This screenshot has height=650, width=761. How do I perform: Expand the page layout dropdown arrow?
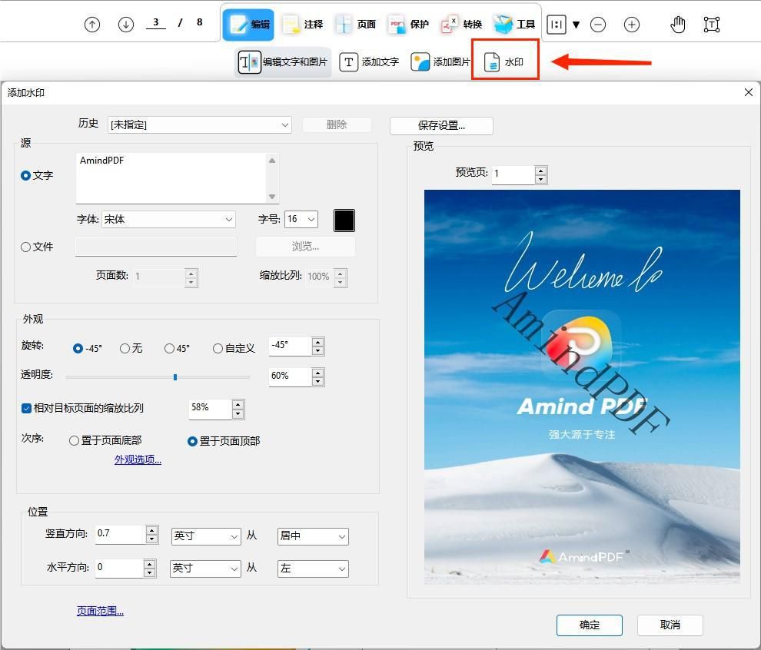[576, 25]
